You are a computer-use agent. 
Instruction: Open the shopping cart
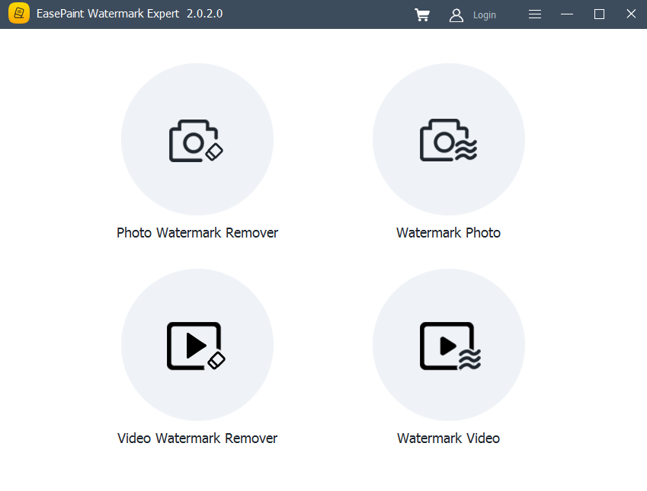422,14
